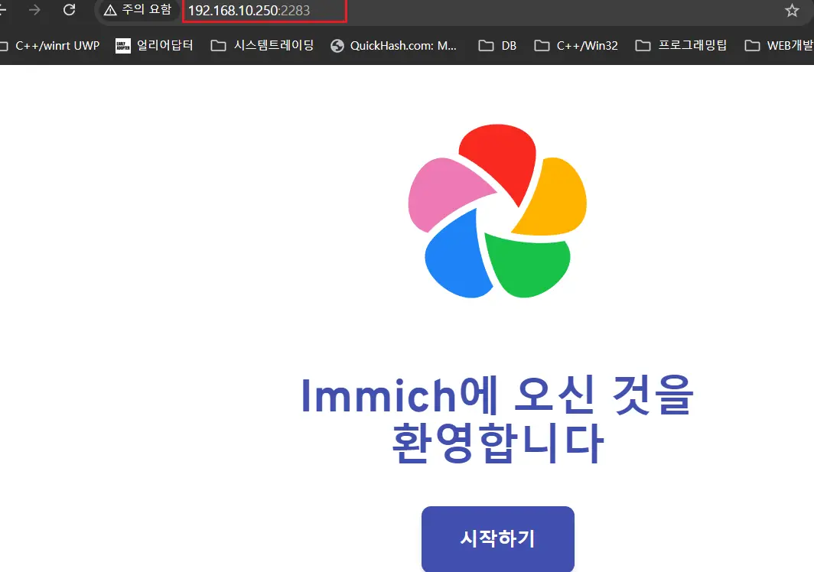Click the Immich flower logo

pos(497,211)
